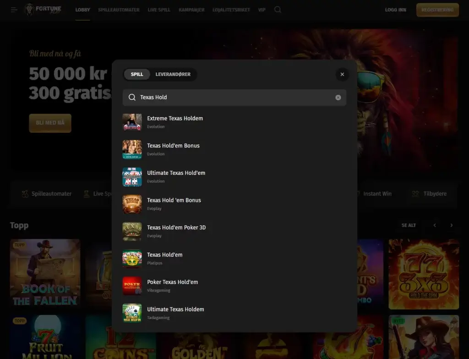Select the Instant Win category
469x359 pixels.
tap(377, 194)
